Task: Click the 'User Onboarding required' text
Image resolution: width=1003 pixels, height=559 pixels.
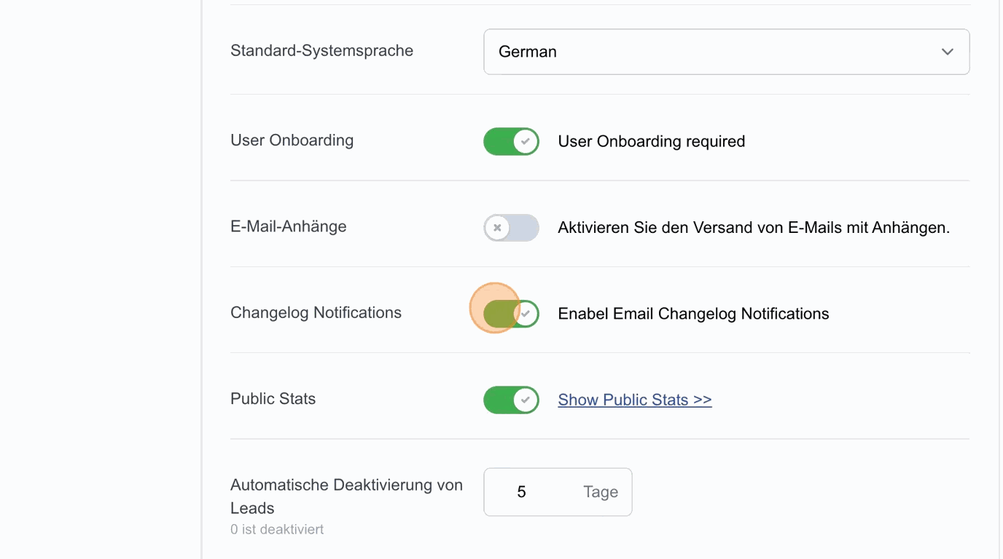Action: coord(652,141)
